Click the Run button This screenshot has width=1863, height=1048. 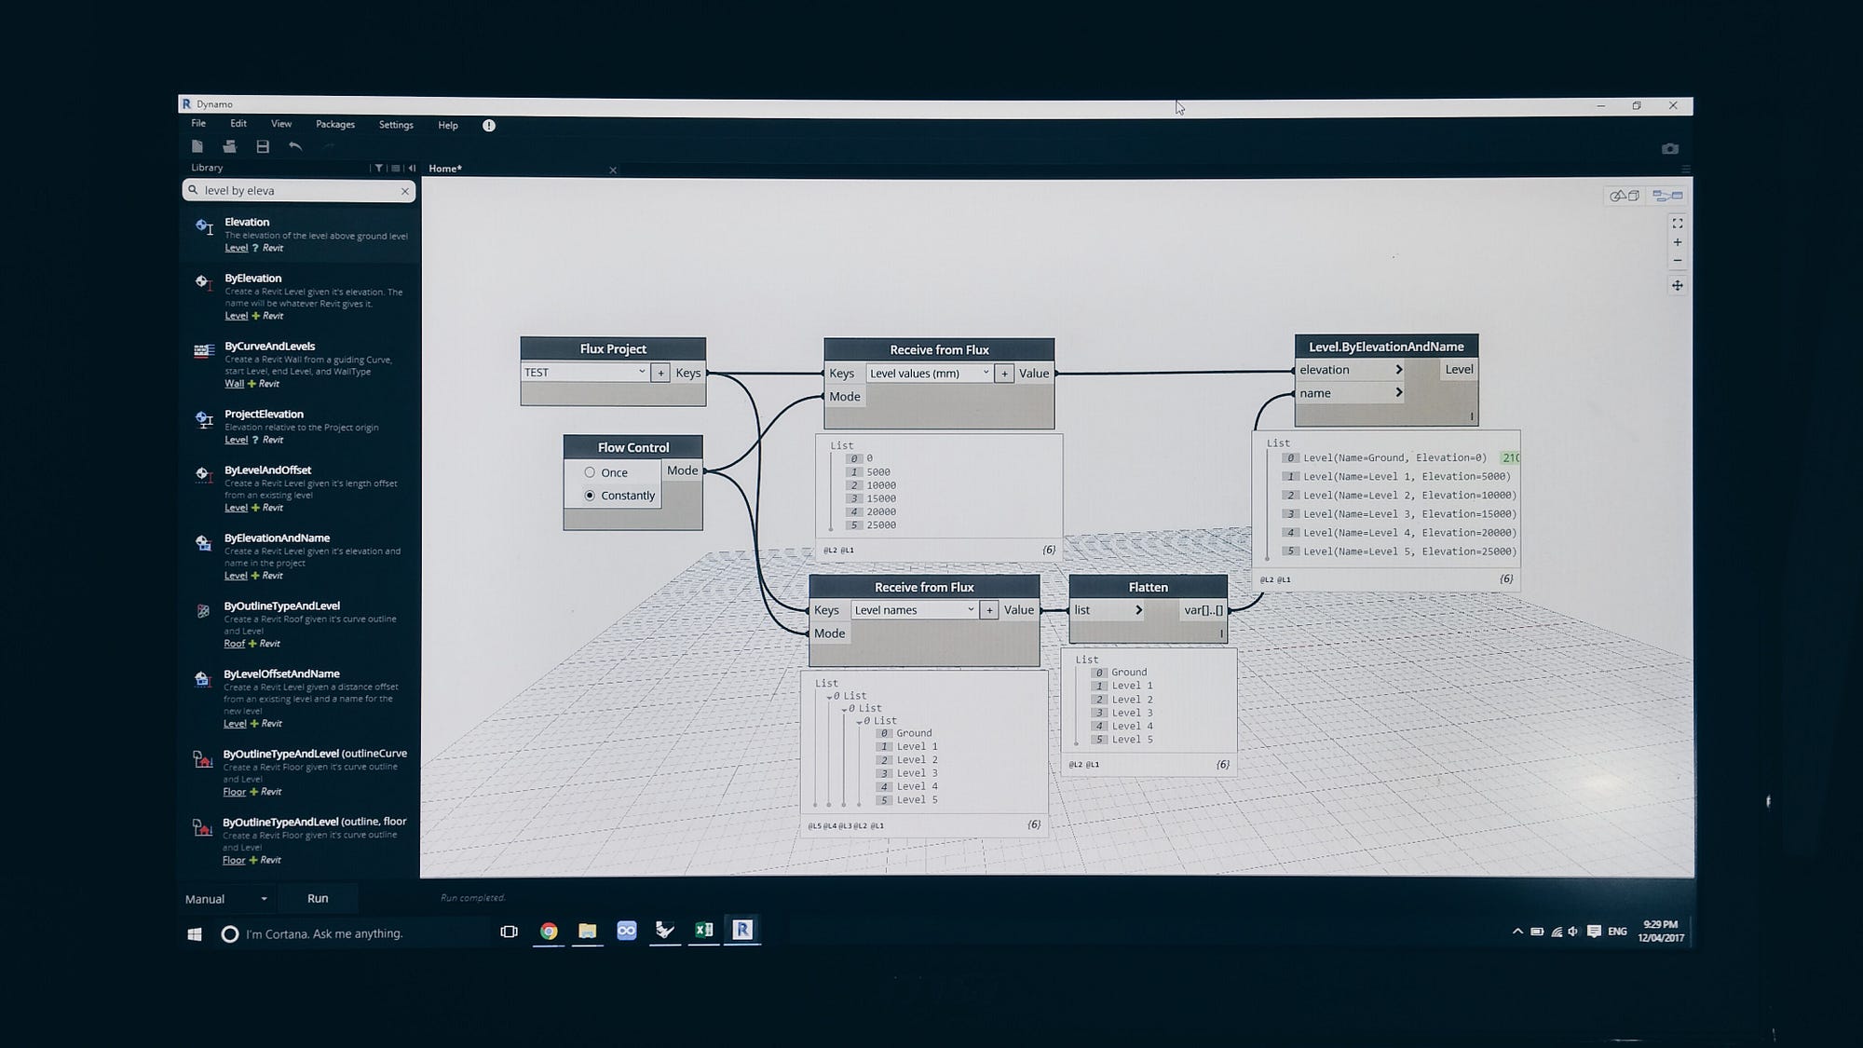pos(318,899)
